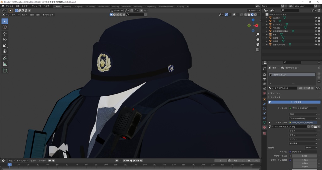The width and height of the screenshot is (322, 170).
Task: Toggle the camera view gizmo
Action: tap(258, 45)
